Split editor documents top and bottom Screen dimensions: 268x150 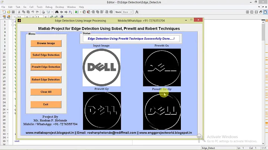pyautogui.click(x=256, y=12)
